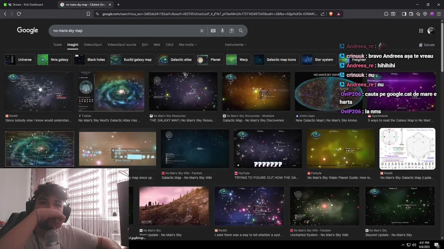
Task: Open Miraheze Galactic Map image
Action: tap(256, 91)
